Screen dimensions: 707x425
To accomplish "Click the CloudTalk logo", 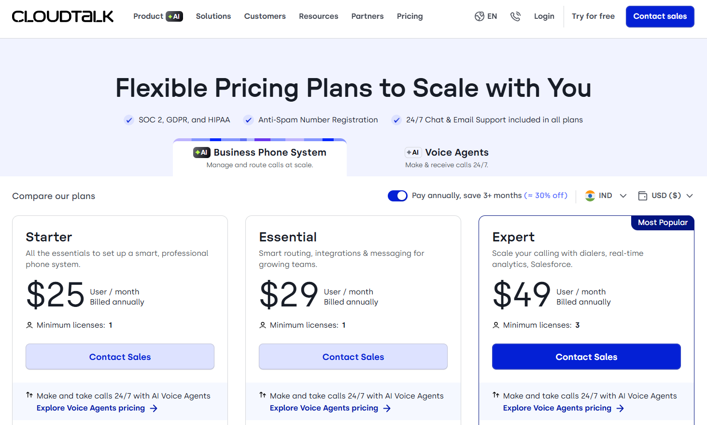I will coord(63,16).
